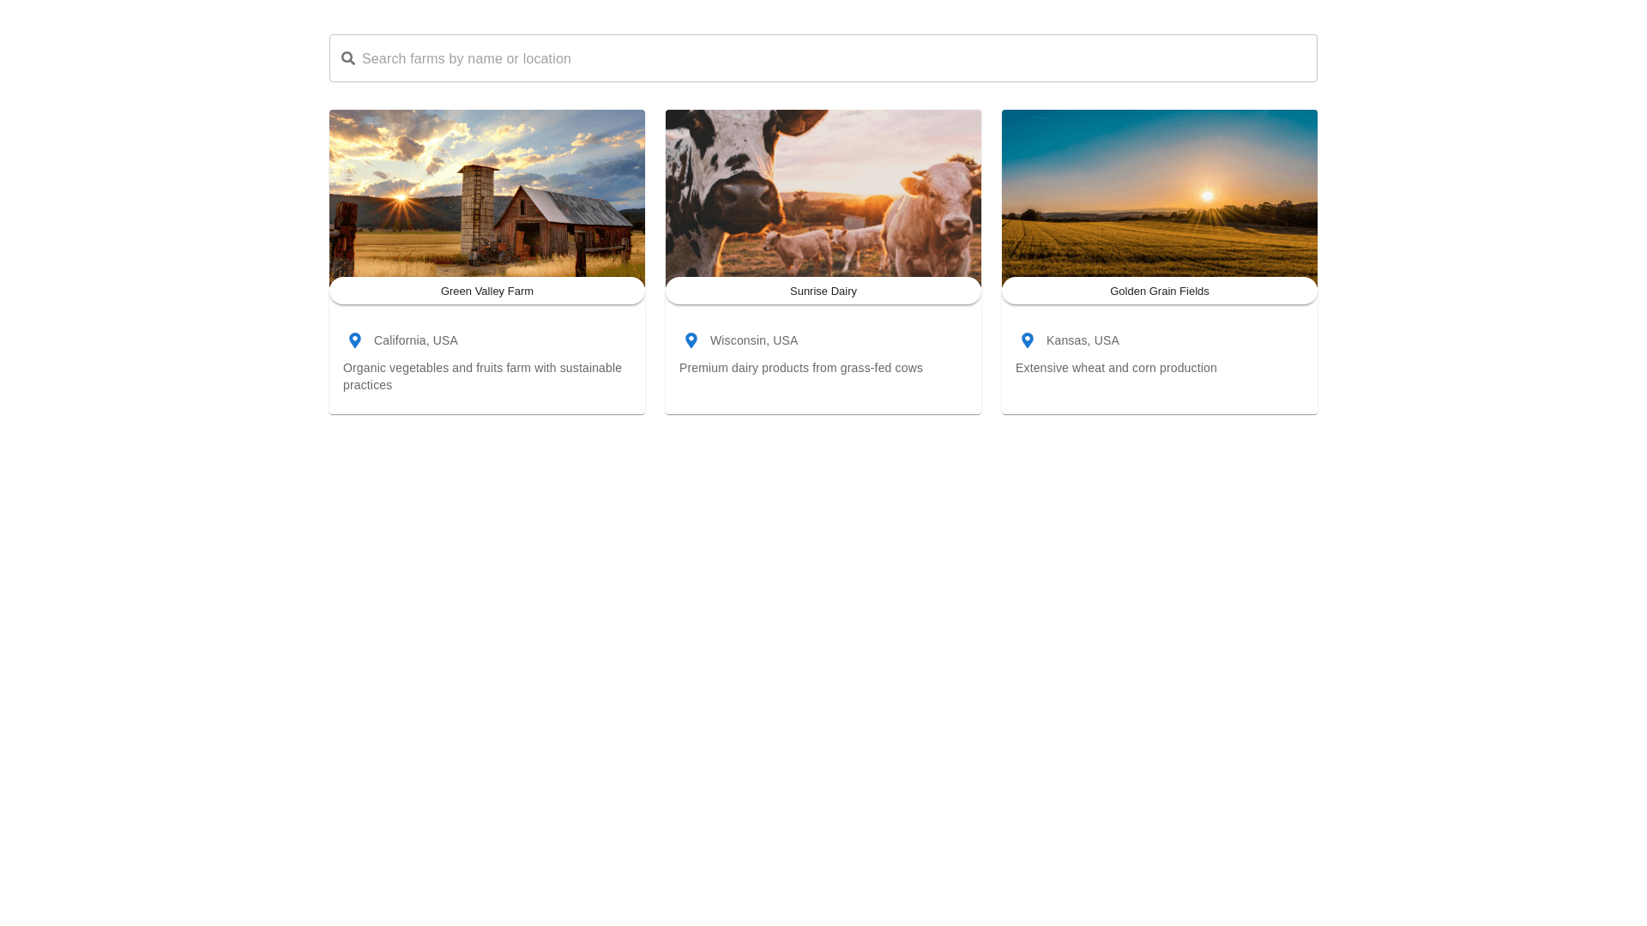This screenshot has height=926, width=1647.
Task: Click the setting sun in Kansas photo
Action: click(x=1208, y=196)
